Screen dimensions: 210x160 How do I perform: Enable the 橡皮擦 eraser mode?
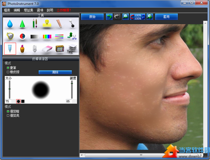click(8, 72)
